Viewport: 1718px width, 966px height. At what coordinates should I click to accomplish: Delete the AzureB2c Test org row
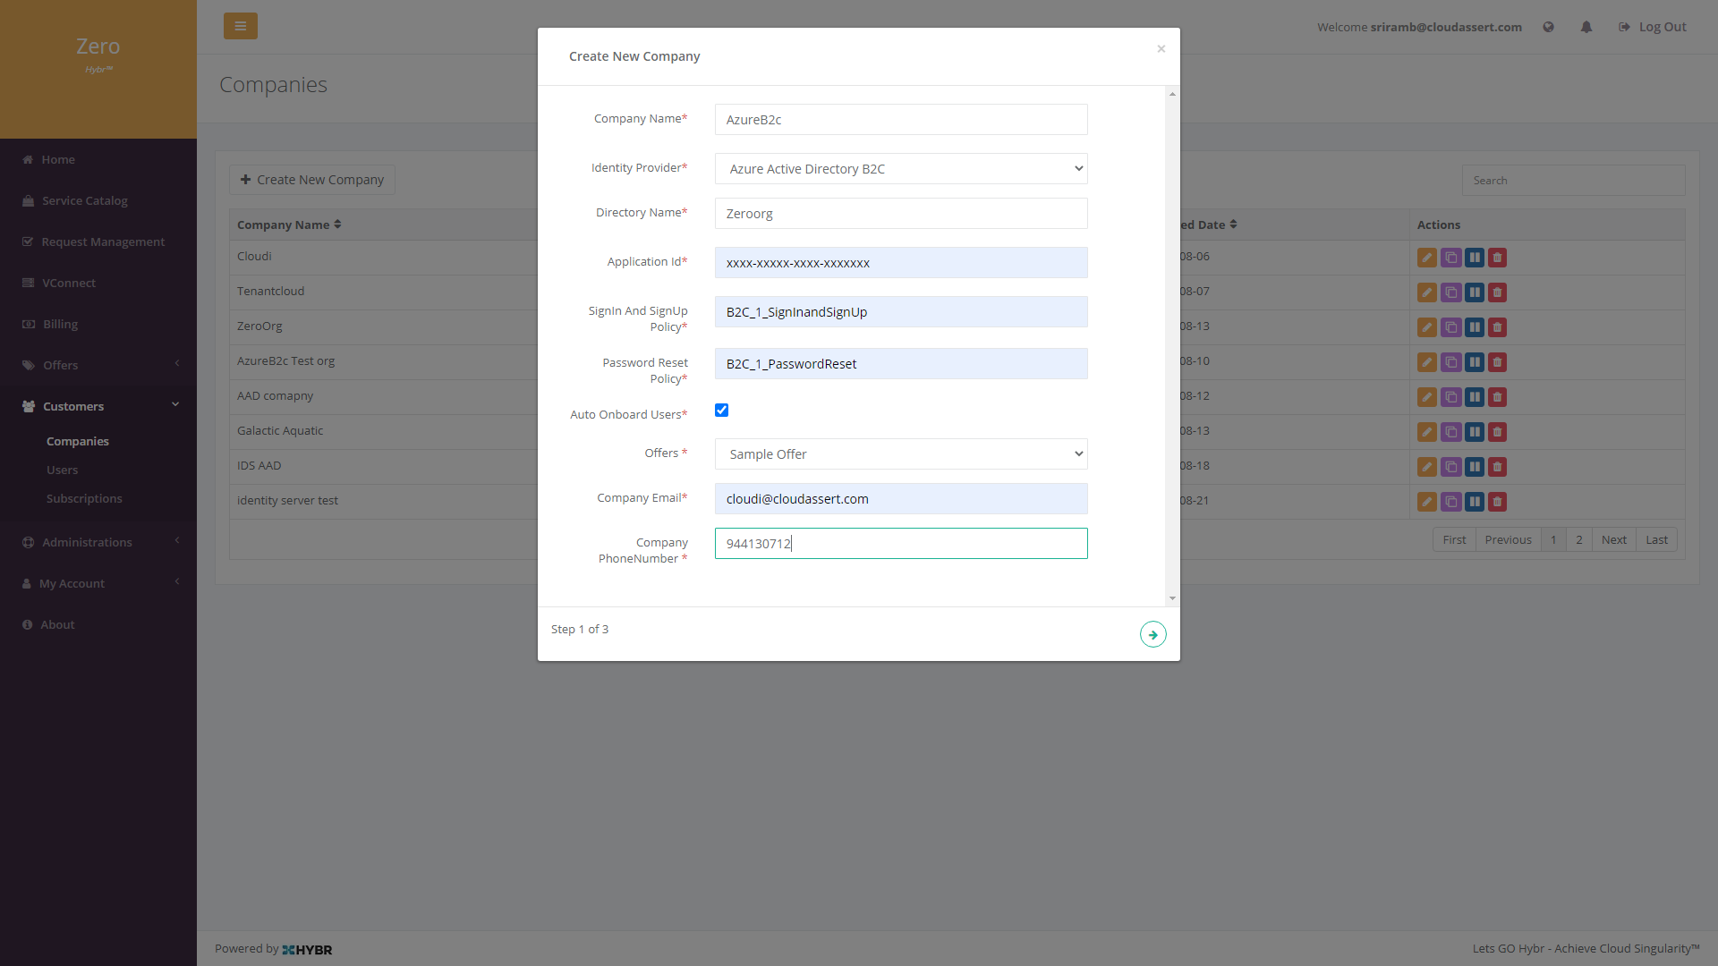(x=1497, y=362)
